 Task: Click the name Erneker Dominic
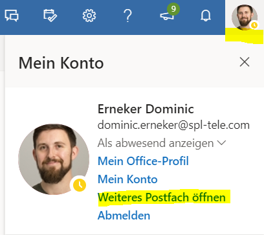click(x=146, y=109)
